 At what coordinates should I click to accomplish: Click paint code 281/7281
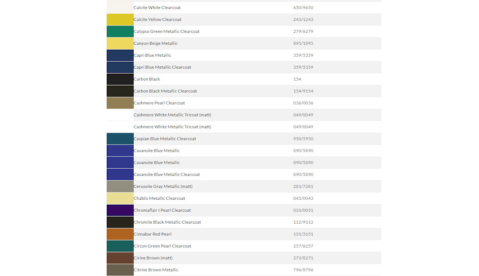pos(303,186)
